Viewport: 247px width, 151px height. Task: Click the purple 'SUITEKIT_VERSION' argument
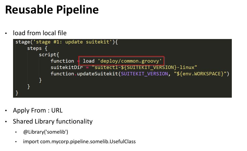click(x=144, y=74)
